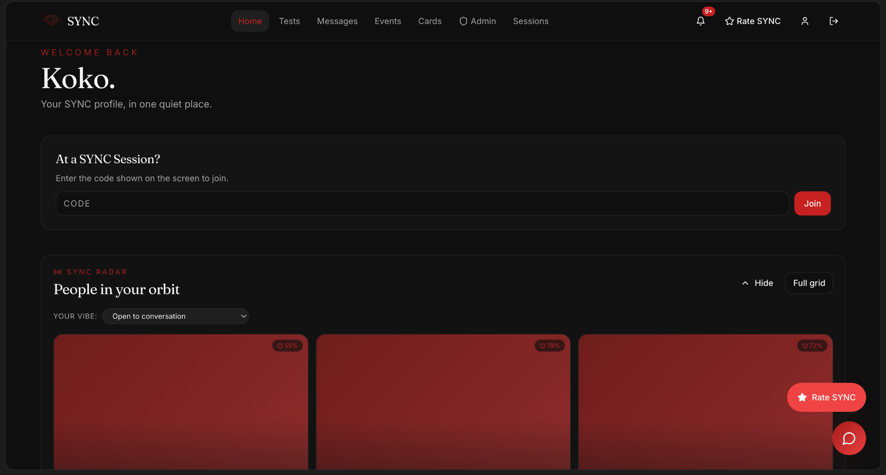Focus the session CODE input field
Screen dimensions: 886x475
pyautogui.click(x=422, y=203)
